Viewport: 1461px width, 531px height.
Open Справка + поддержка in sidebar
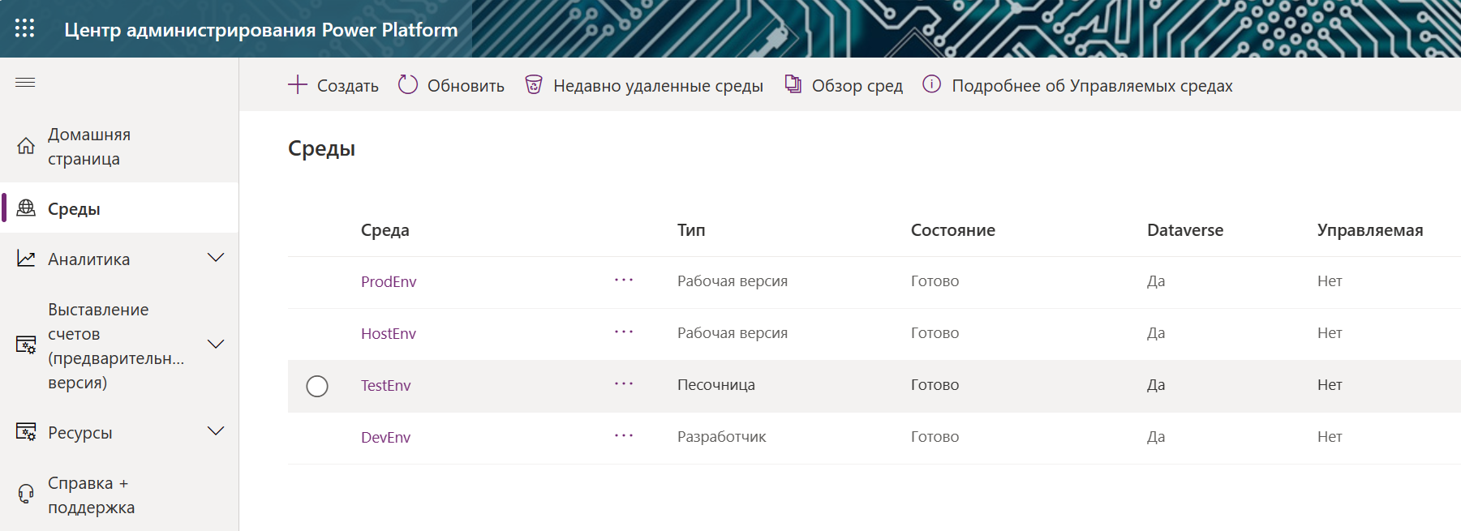[x=91, y=495]
